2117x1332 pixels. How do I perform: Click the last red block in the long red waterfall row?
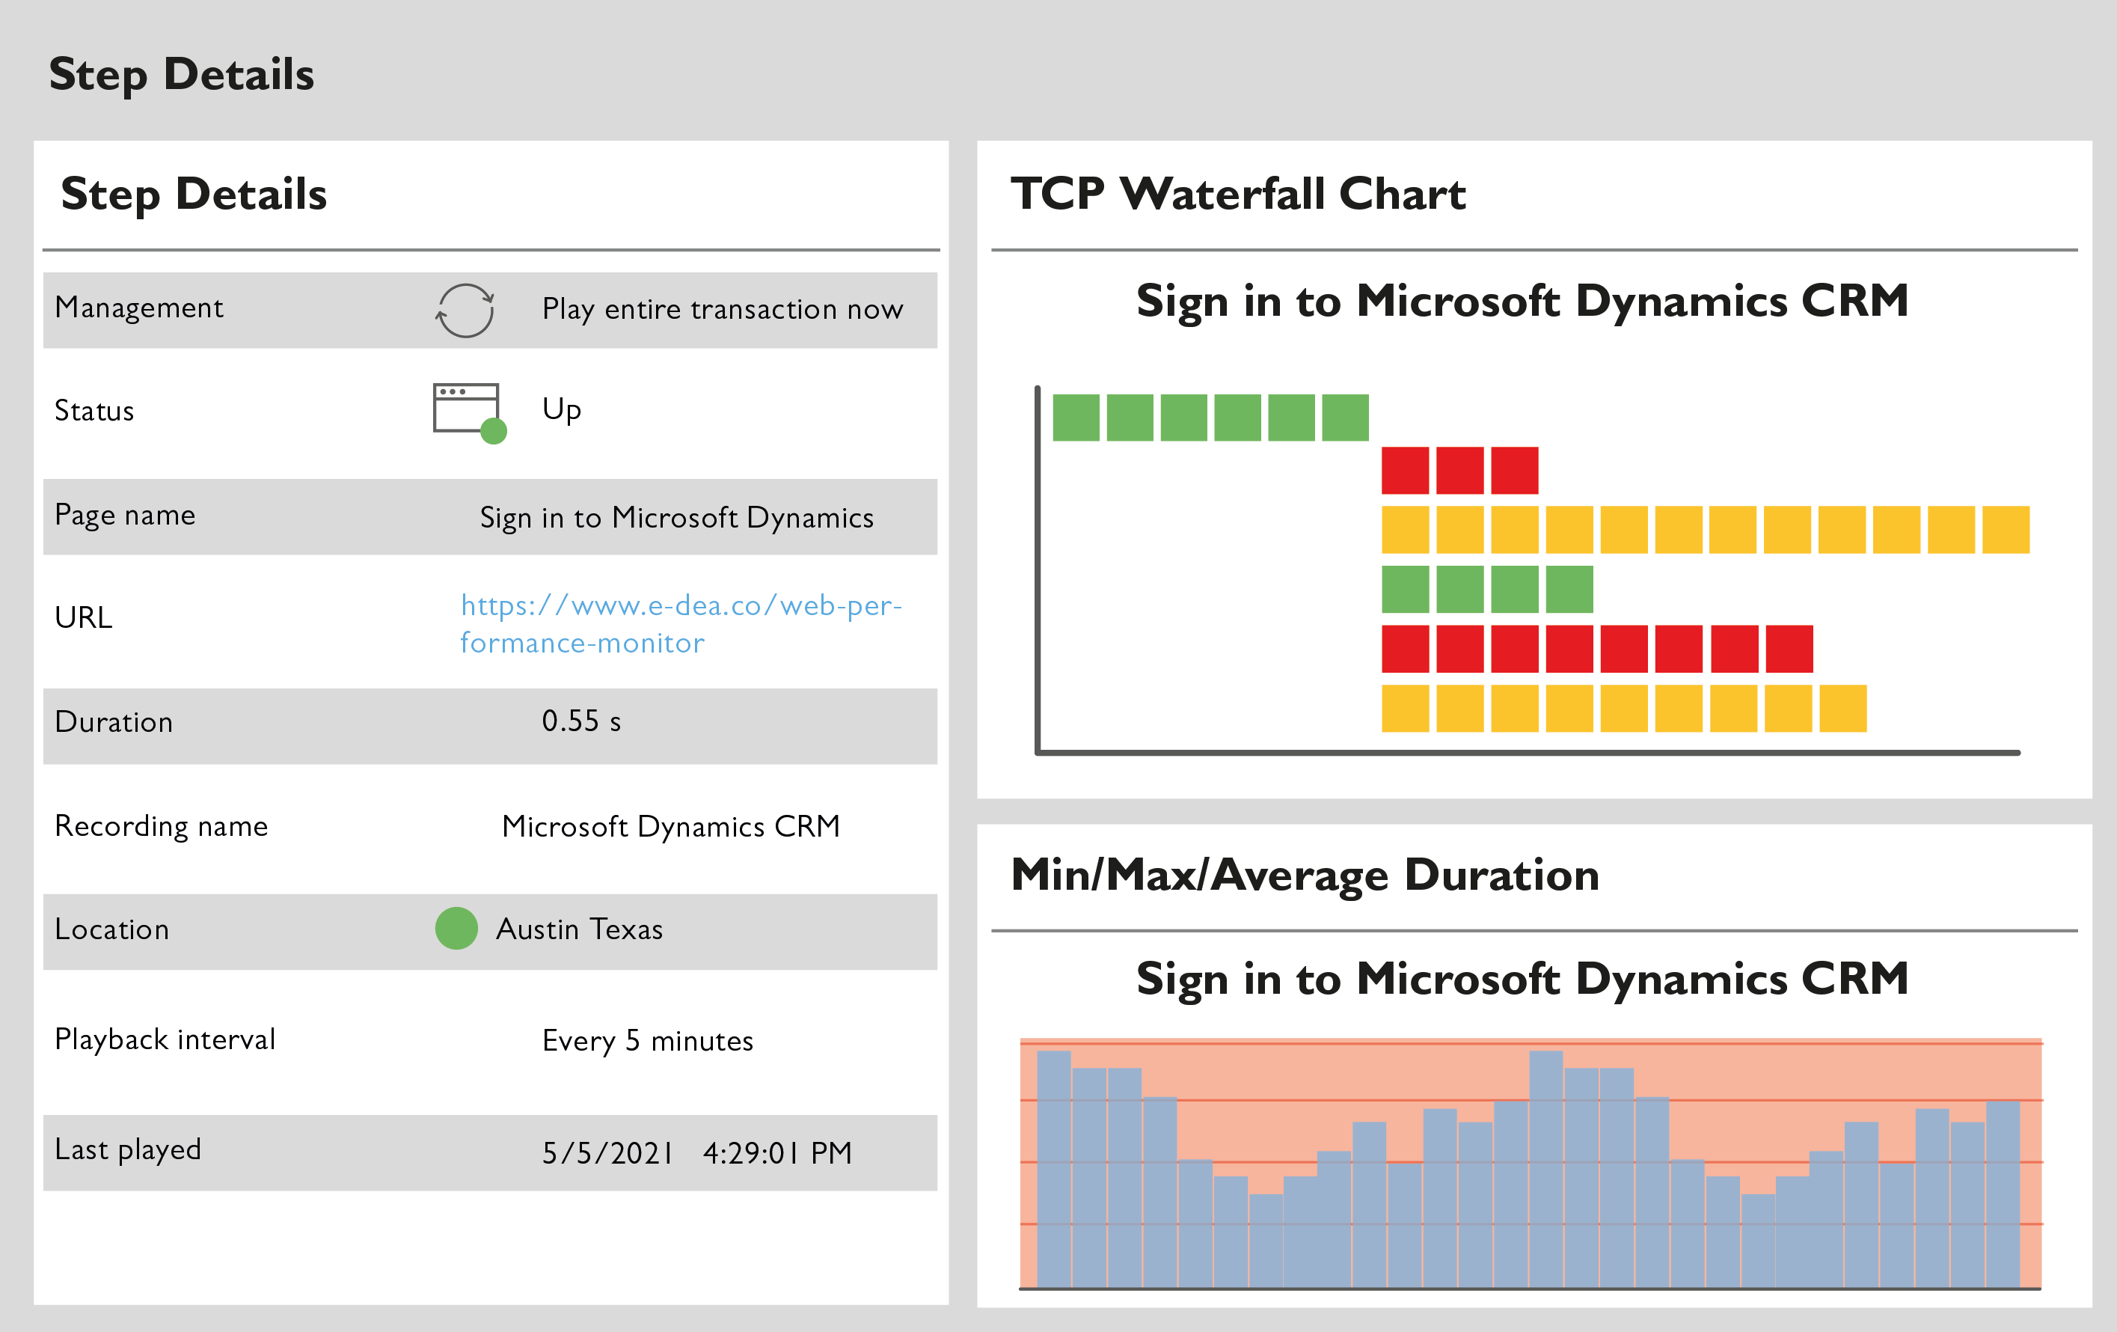pyautogui.click(x=1789, y=649)
